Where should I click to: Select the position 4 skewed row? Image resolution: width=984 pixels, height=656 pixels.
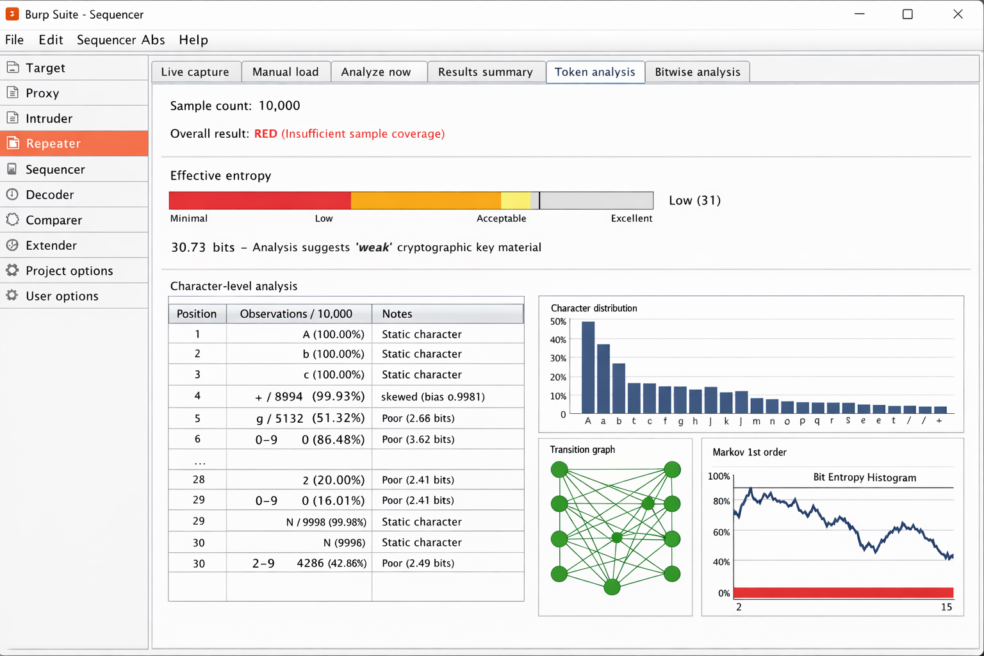(x=346, y=397)
